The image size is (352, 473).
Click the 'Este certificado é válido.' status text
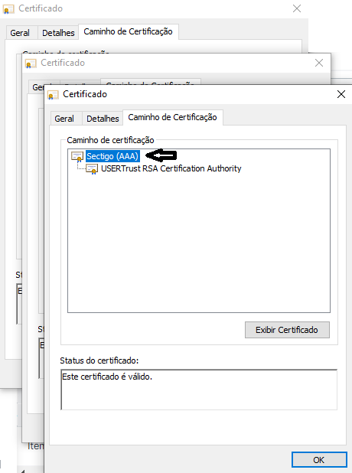point(107,377)
